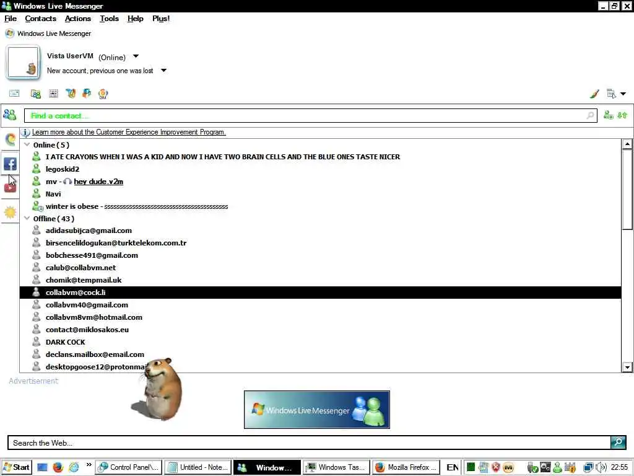Open Customer Experience Improvement Program link
634x476 pixels.
click(x=129, y=132)
